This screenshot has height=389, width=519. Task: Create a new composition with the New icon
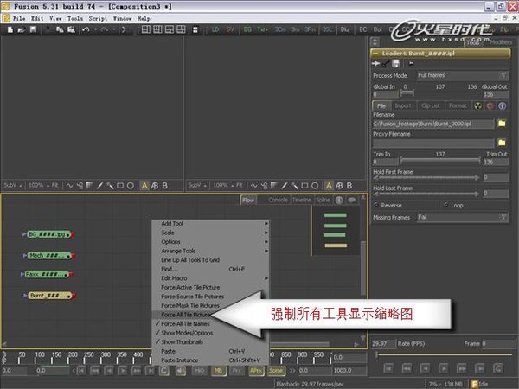click(10, 29)
